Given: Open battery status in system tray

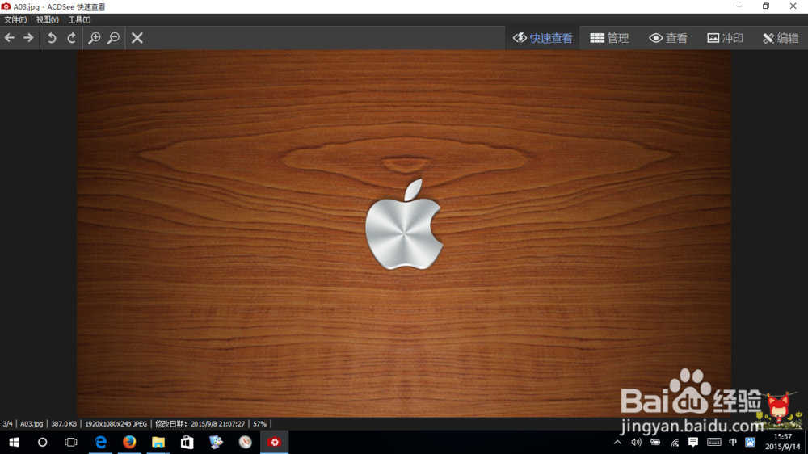Looking at the screenshot, I should point(655,442).
